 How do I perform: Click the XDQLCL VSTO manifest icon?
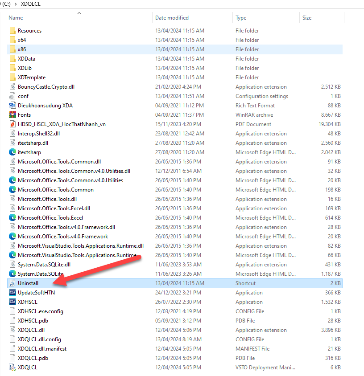click(x=12, y=368)
